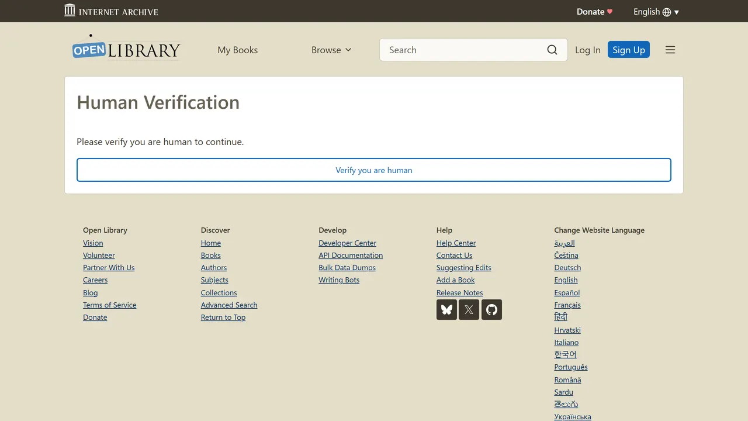
Task: Open the Developer Center link
Action: coord(348,243)
